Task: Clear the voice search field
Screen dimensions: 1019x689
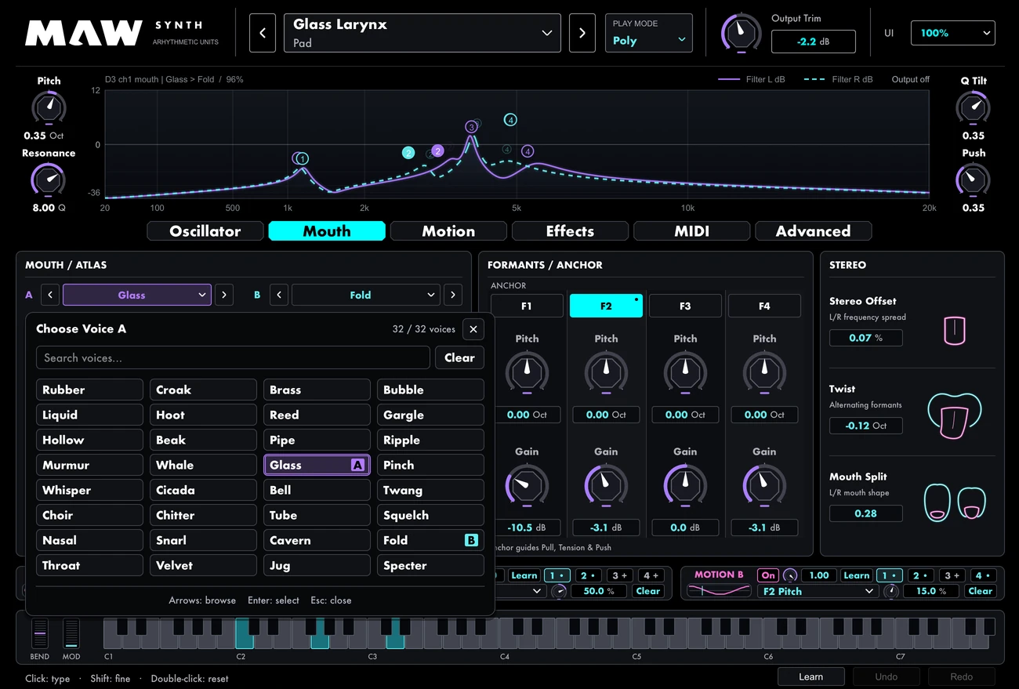Action: pyautogui.click(x=459, y=357)
